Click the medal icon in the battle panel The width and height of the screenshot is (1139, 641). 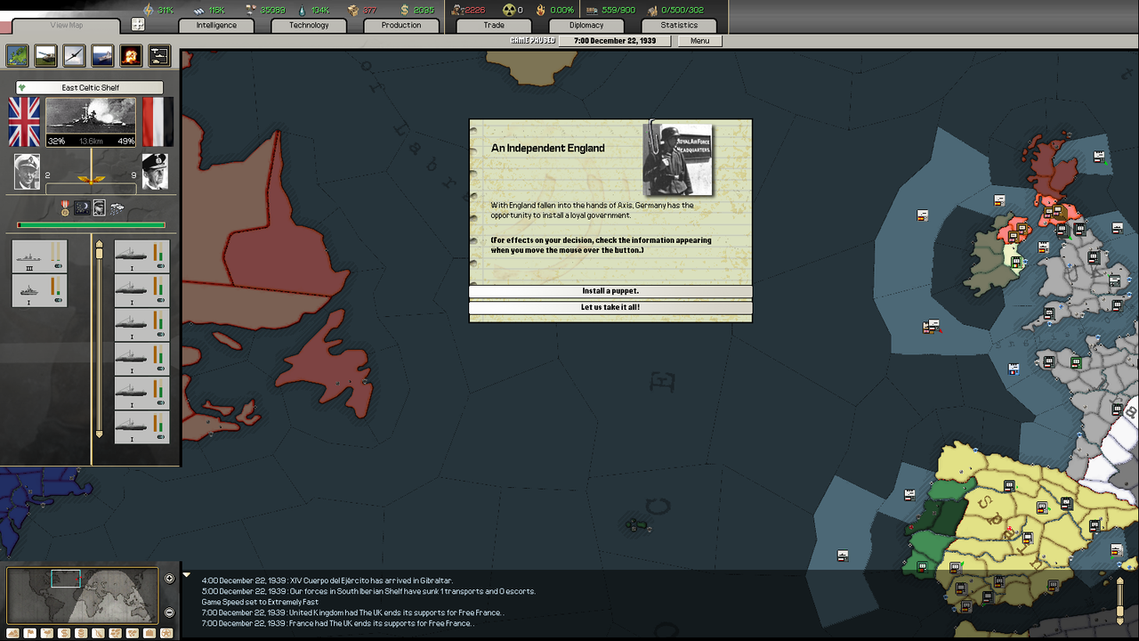coord(65,207)
